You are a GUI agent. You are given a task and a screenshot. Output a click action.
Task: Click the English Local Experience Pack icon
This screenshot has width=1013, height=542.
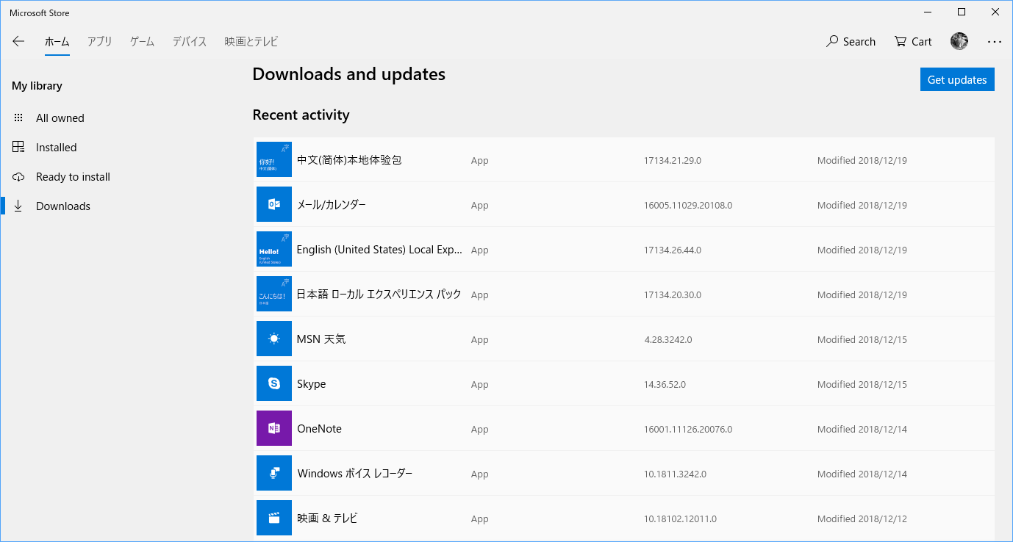[x=274, y=249]
